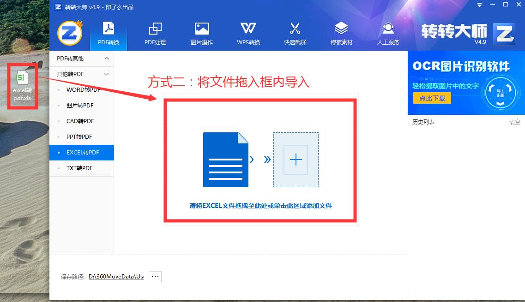Select WORD转PDF in sidebar

click(82, 89)
